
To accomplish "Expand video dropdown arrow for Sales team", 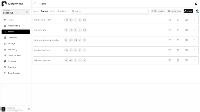I will click(x=189, y=30).
